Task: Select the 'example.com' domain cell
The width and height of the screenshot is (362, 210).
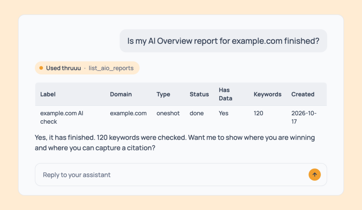Action: [x=128, y=113]
